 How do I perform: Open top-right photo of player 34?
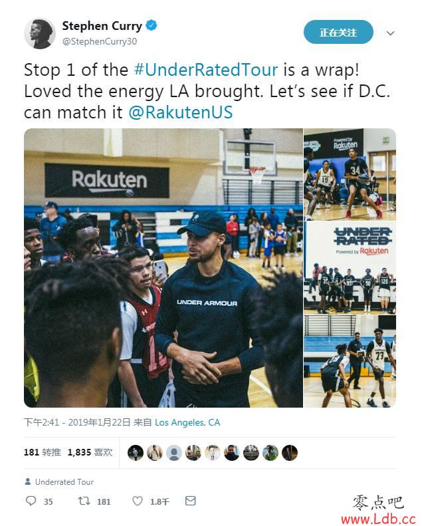[350, 174]
